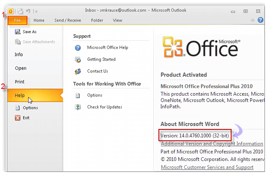Go to the Open backstage section

click(21, 68)
